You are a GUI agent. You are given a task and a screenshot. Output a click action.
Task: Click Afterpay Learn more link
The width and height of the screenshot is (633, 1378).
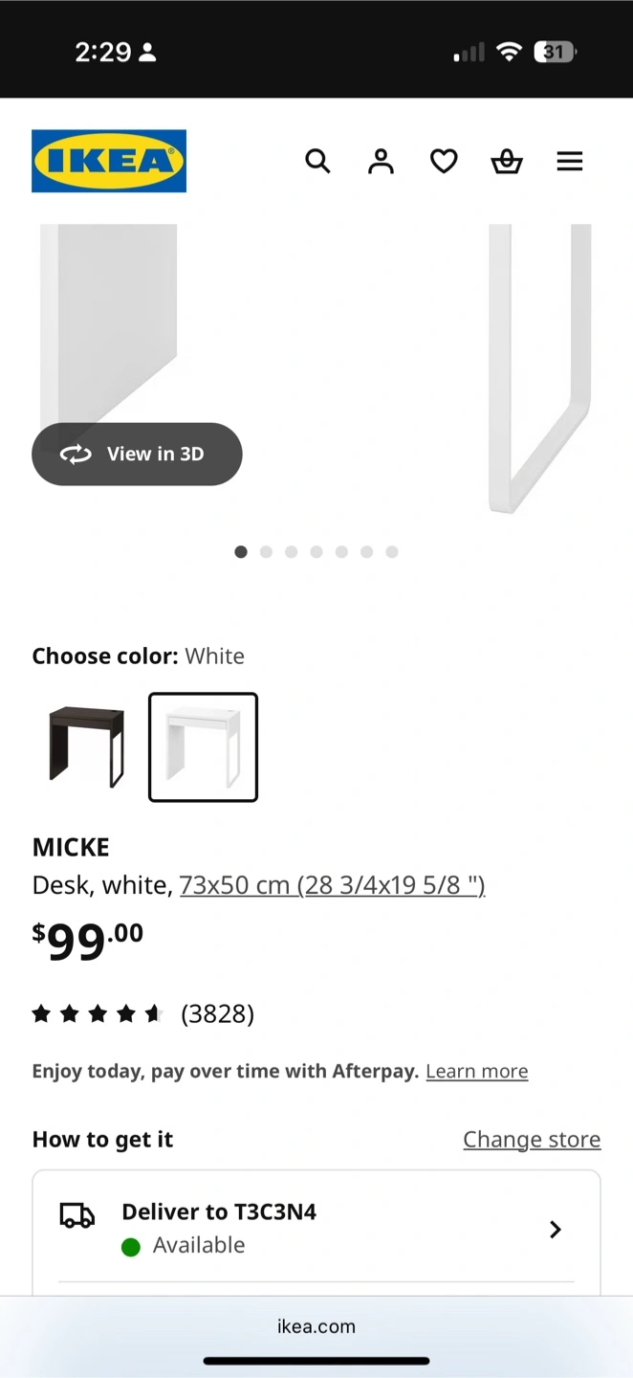477,1071
